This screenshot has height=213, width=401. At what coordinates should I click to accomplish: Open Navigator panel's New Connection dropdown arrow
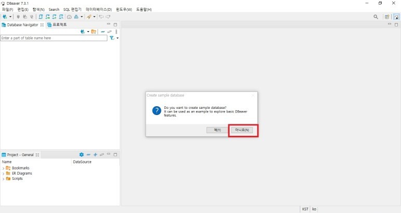(88, 32)
